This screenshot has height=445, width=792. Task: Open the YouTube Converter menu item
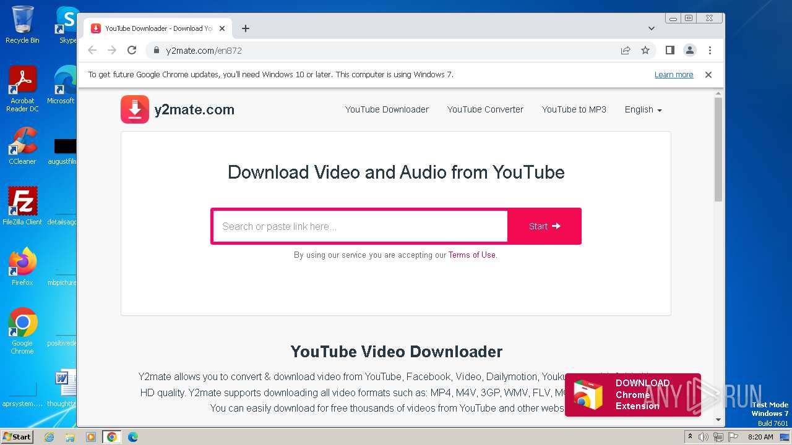tap(485, 109)
